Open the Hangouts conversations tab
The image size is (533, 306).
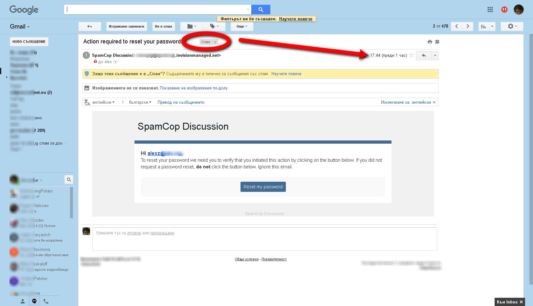(x=34, y=301)
